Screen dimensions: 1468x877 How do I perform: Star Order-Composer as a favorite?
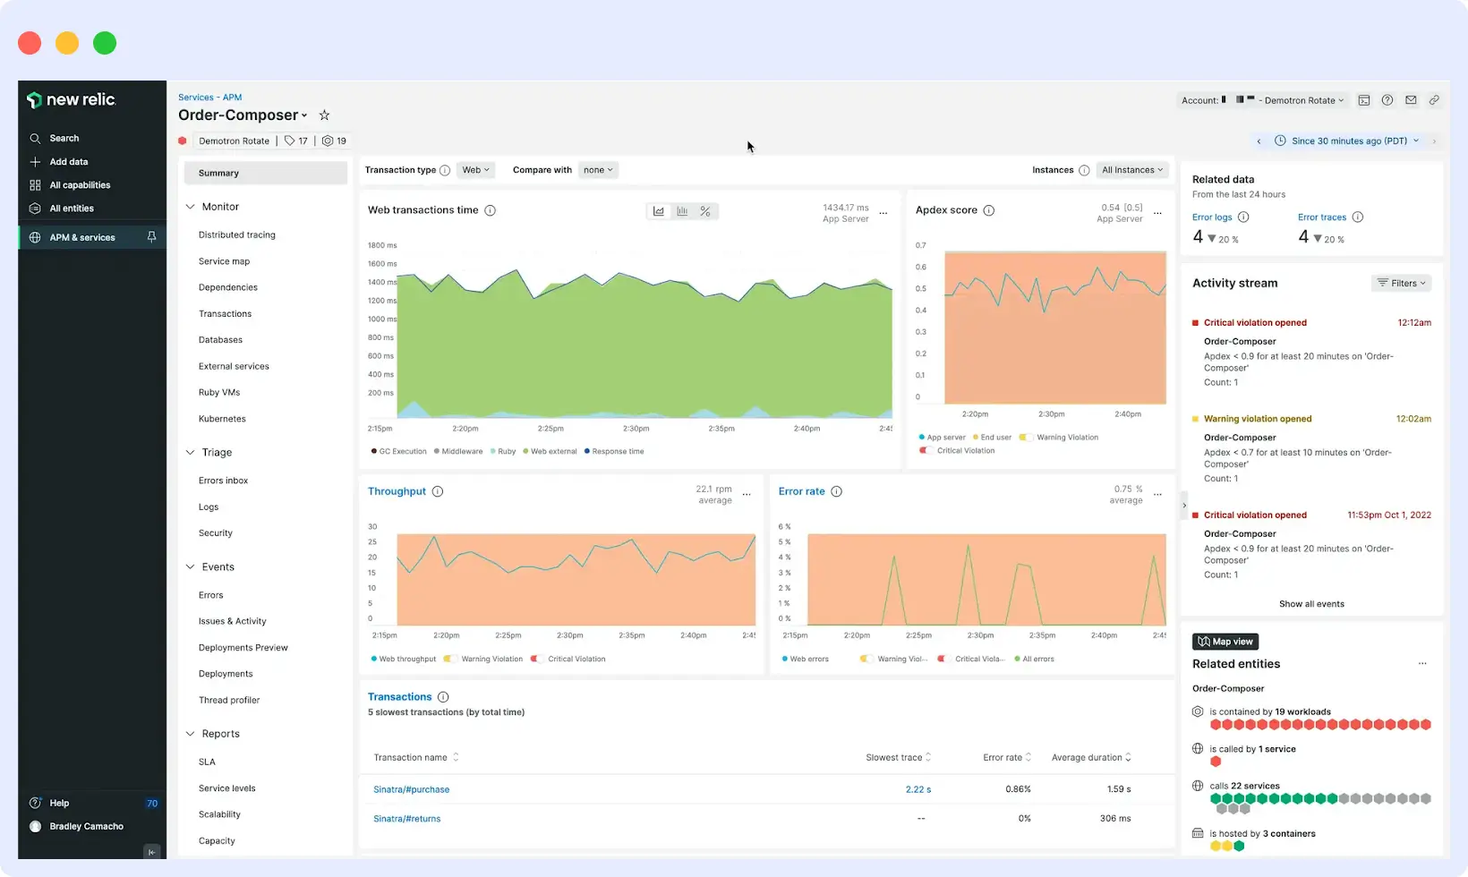click(324, 115)
